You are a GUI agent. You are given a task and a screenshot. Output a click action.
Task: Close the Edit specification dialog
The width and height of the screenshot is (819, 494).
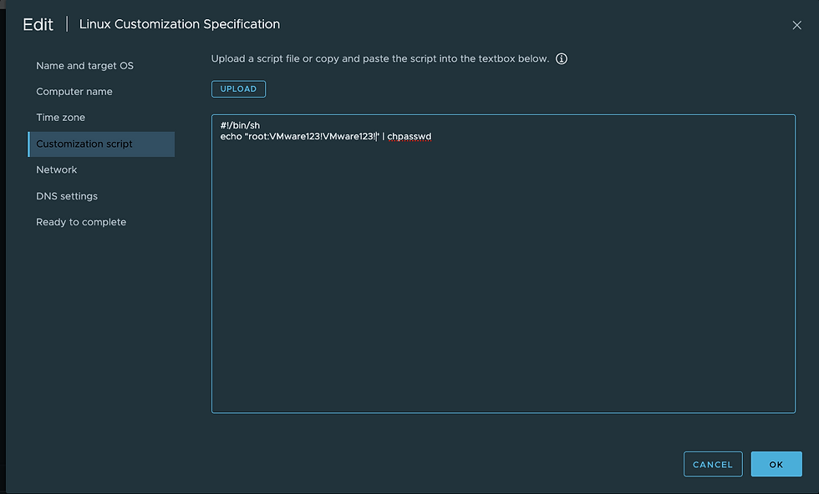coord(796,25)
